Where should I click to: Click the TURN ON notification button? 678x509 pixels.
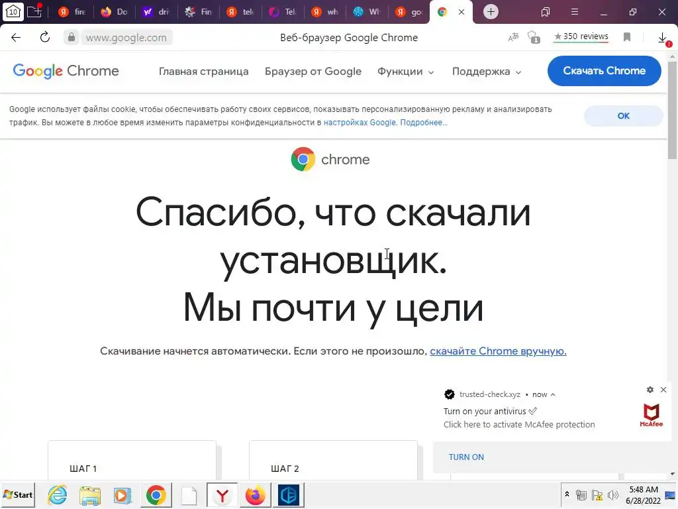[466, 457]
